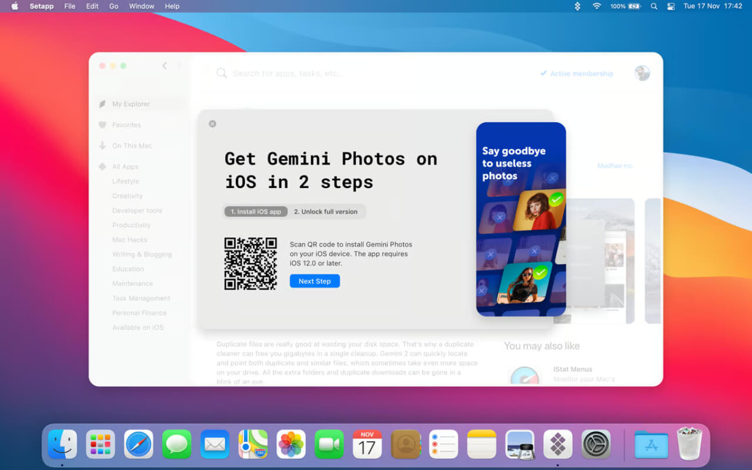Open FaceTime from the Dock
Image resolution: width=752 pixels, height=470 pixels.
(x=329, y=444)
